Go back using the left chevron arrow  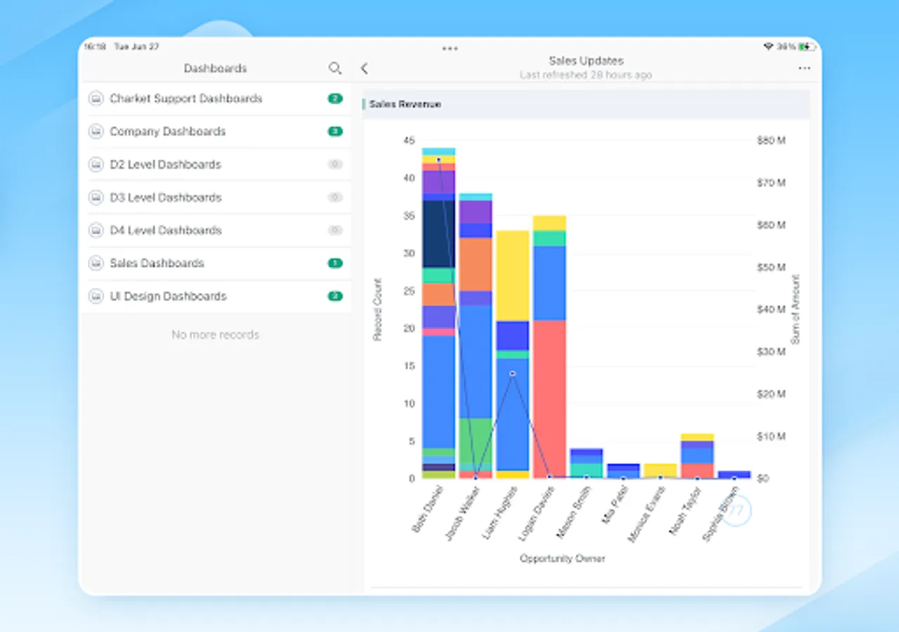[x=364, y=68]
